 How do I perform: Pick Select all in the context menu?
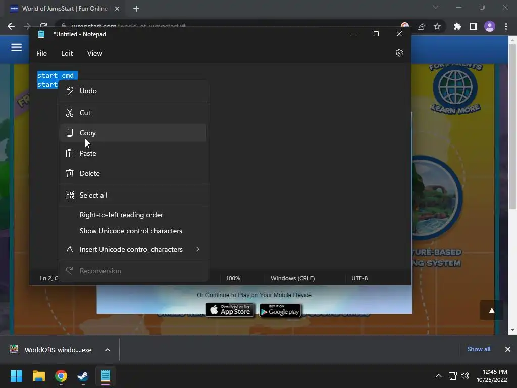point(133,195)
